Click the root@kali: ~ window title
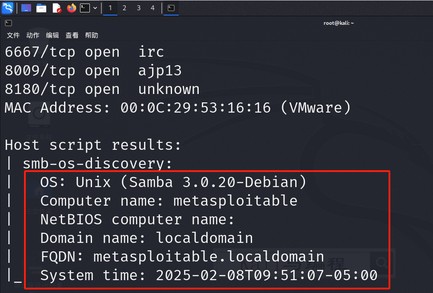The height and width of the screenshot is (293, 433). pos(339,23)
